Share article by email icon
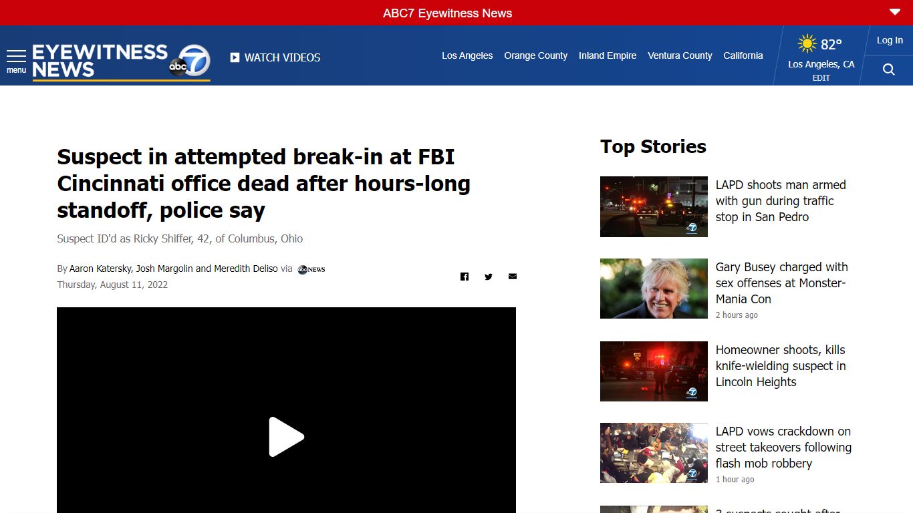This screenshot has width=913, height=513. tap(513, 277)
